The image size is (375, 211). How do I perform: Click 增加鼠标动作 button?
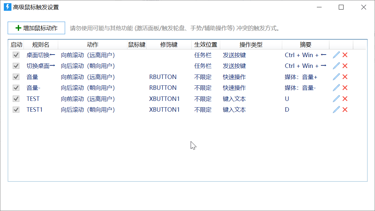[x=36, y=28]
